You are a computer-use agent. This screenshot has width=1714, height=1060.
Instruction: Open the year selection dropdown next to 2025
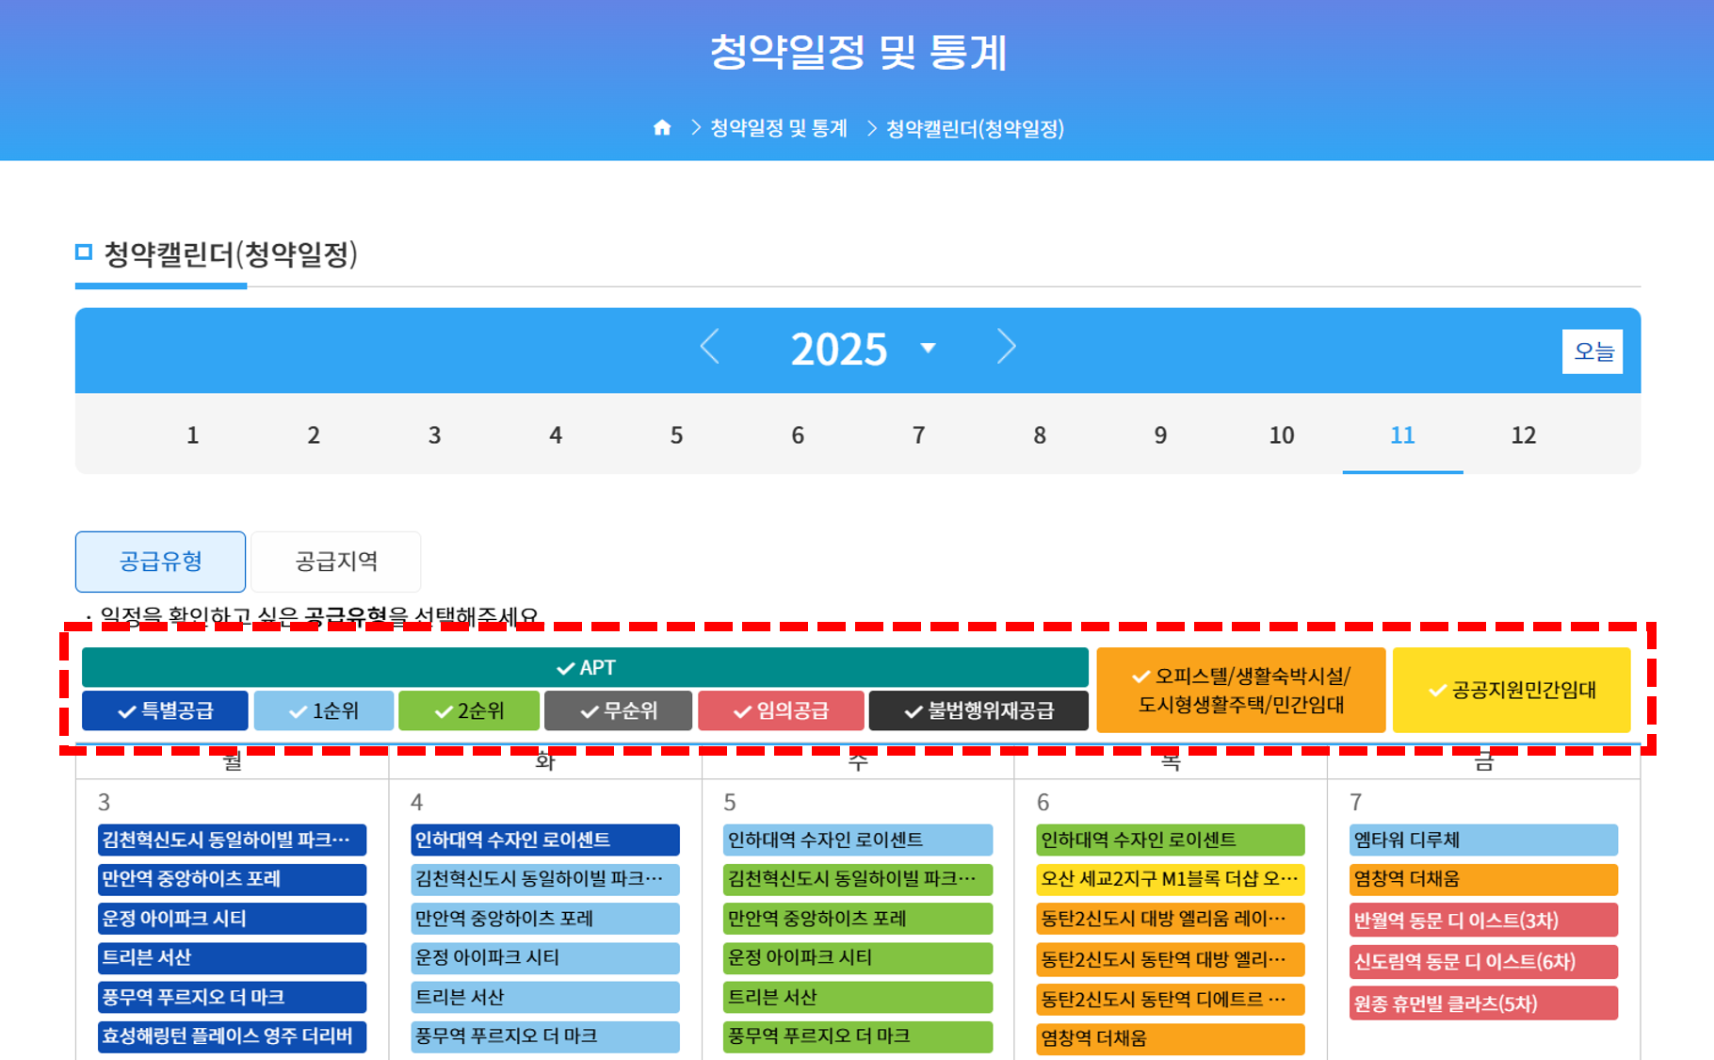coord(929,348)
